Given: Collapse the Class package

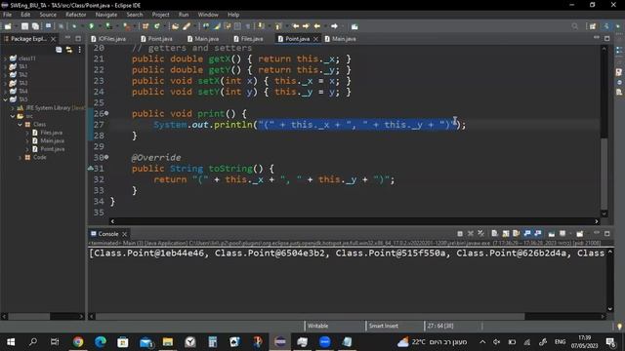Looking at the screenshot, I should (x=20, y=125).
